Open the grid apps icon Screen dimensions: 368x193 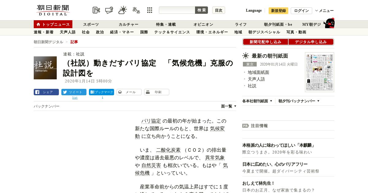tap(150, 10)
